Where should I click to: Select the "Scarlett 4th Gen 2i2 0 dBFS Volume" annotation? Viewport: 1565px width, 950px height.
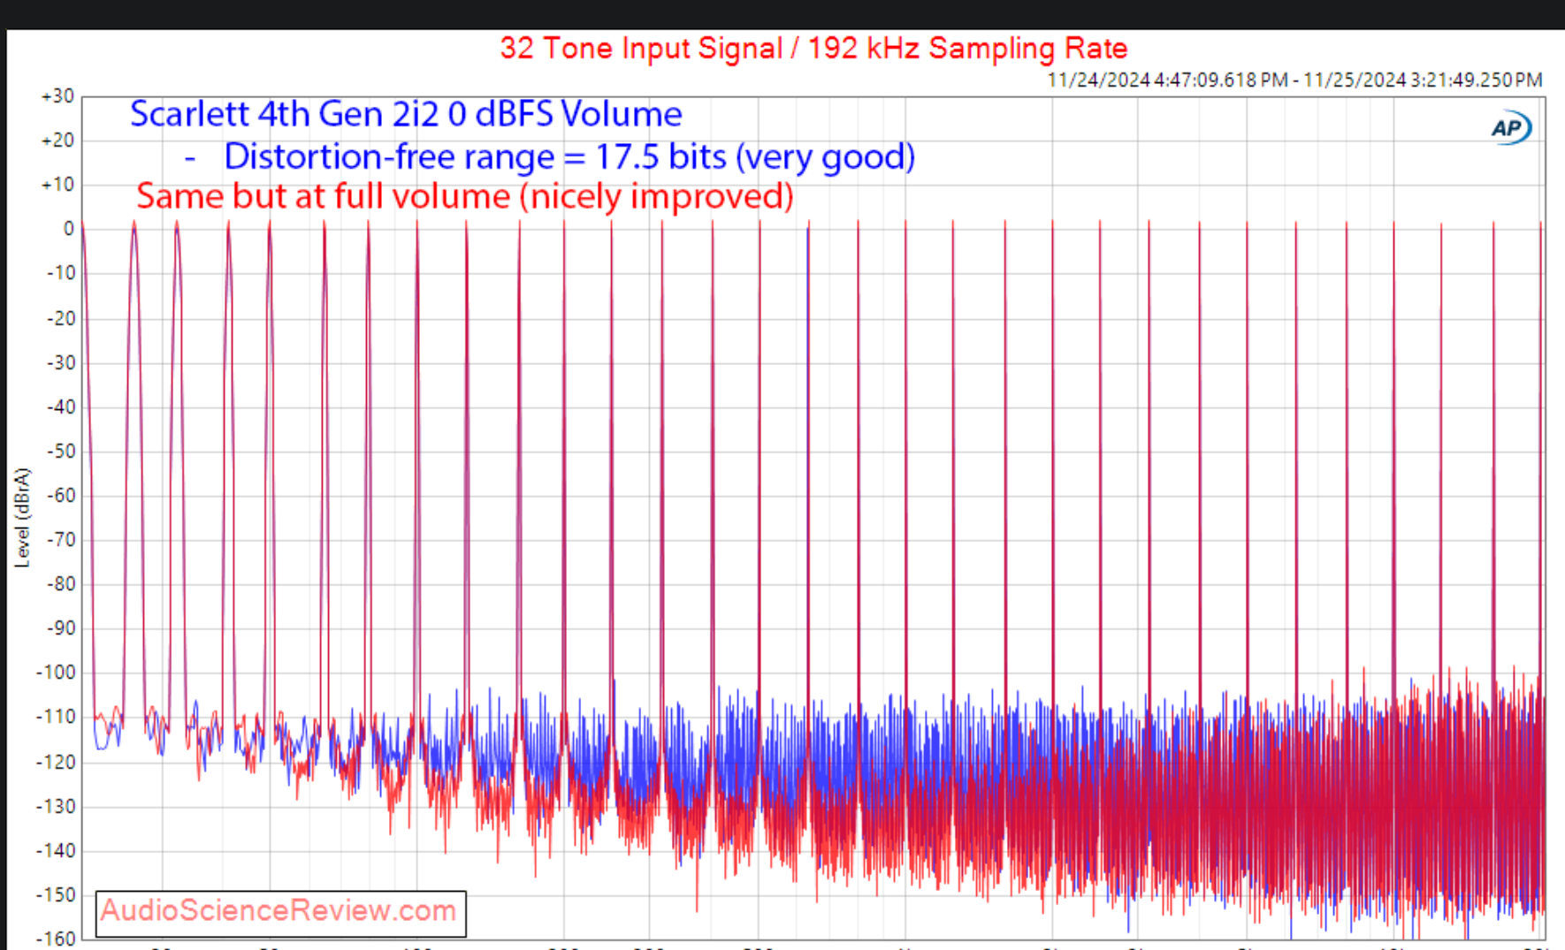click(x=406, y=114)
